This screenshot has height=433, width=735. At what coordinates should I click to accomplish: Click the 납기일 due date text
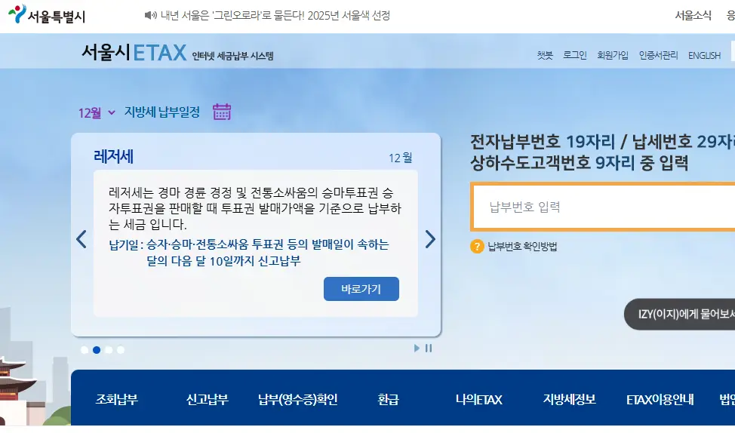[x=249, y=253]
